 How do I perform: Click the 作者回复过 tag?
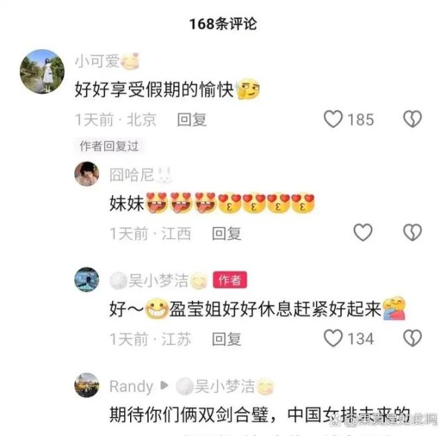pyautogui.click(x=109, y=146)
